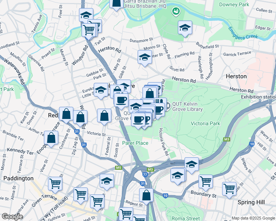This screenshot has height=221, width=276.
Task: Open the cafe cup marker near Gibb St
Action: pyautogui.click(x=121, y=101)
